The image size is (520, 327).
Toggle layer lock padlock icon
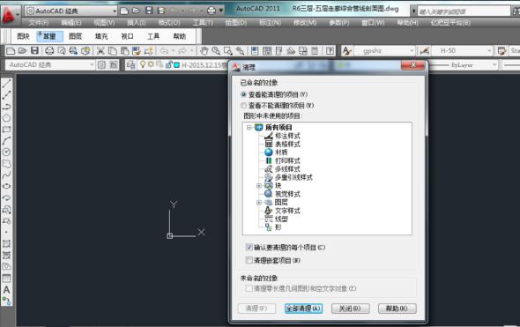[x=168, y=64]
